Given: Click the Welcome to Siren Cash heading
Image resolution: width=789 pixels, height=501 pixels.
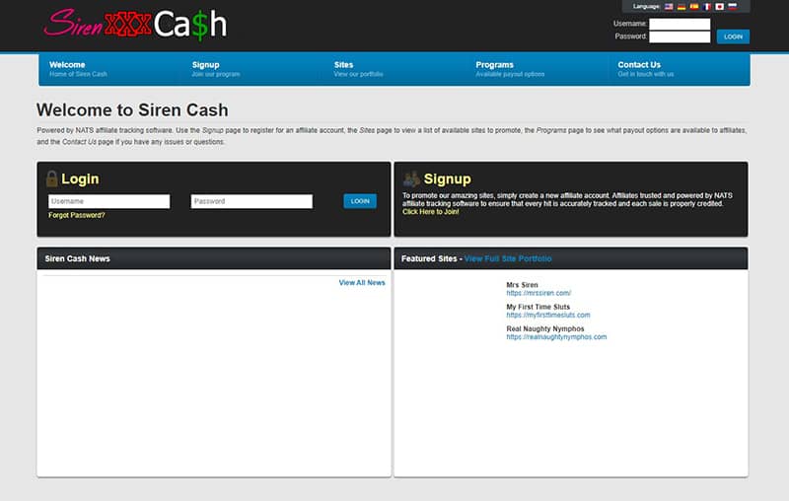Looking at the screenshot, I should 132,110.
